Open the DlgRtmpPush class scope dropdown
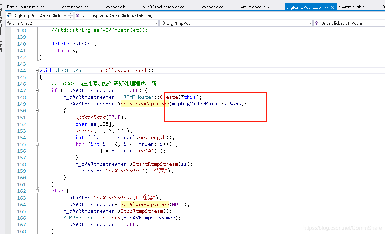The width and height of the screenshot is (385, 234). coord(310,23)
